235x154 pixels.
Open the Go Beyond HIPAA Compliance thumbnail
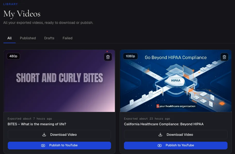(176, 81)
